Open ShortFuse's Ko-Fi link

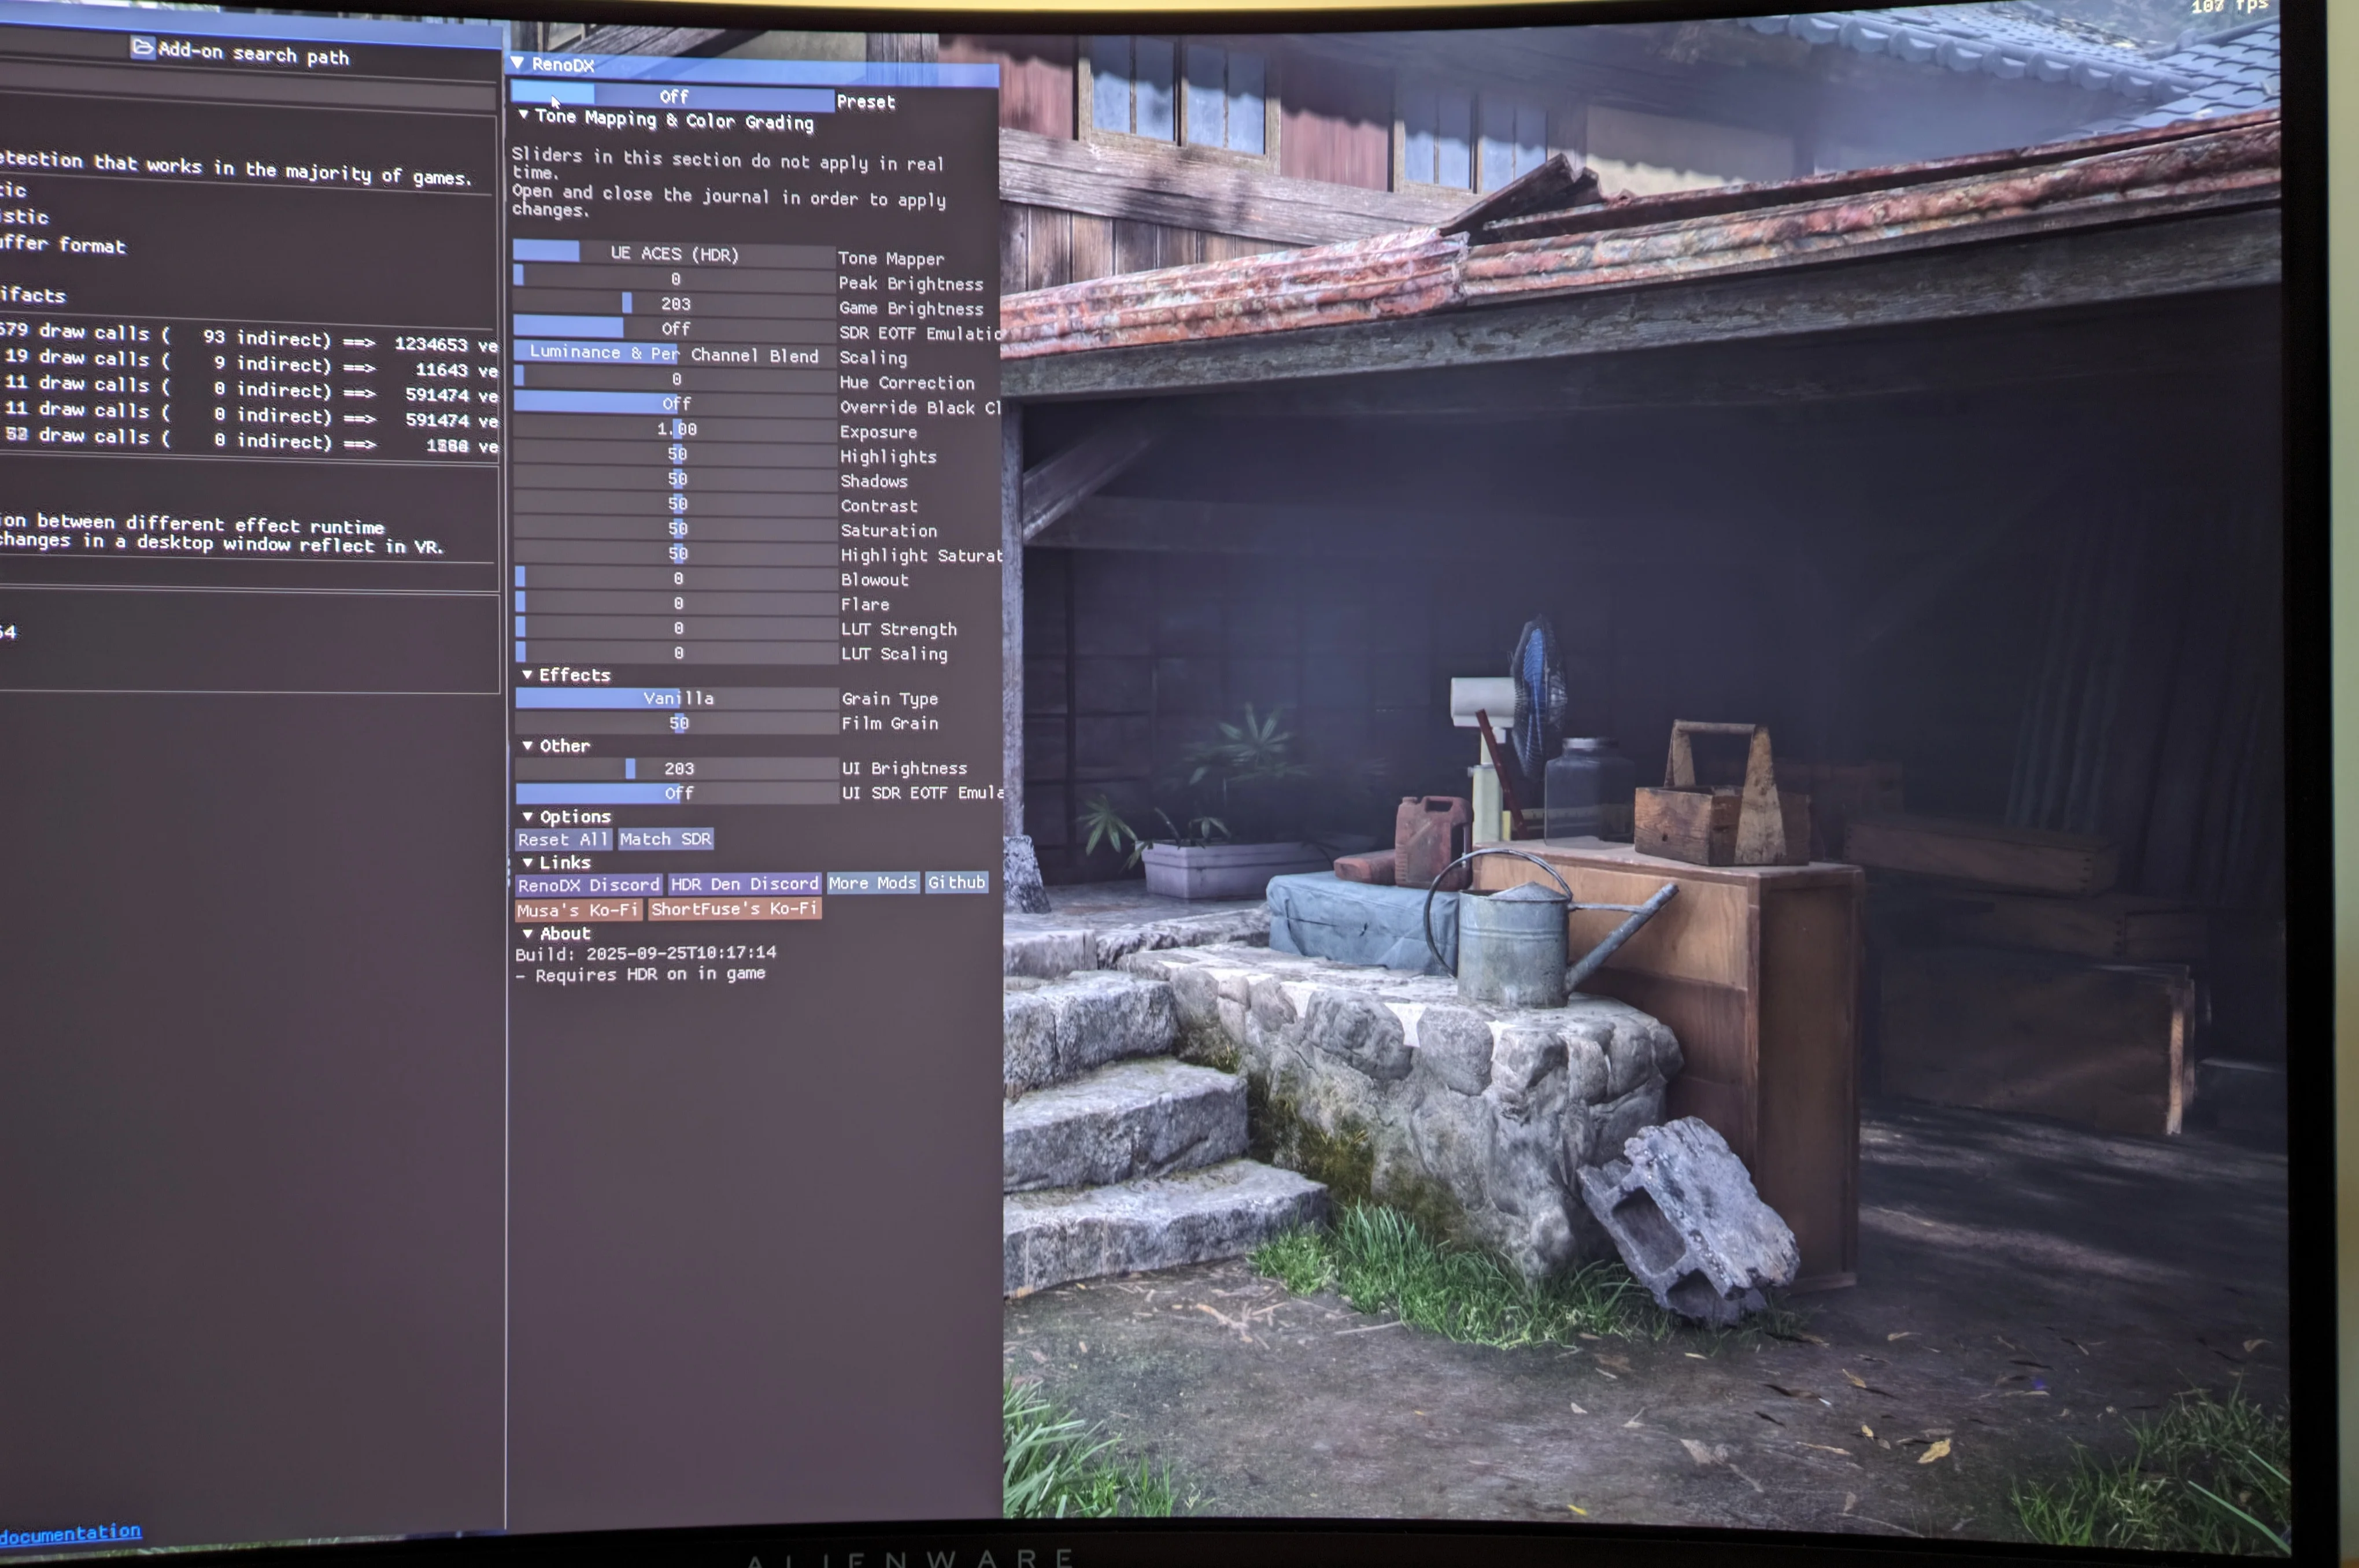click(735, 909)
